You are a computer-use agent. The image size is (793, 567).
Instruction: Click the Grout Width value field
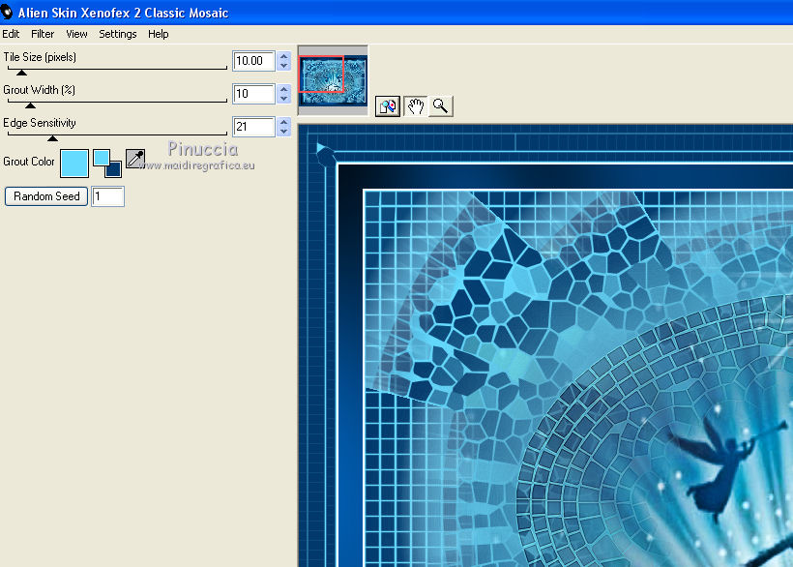click(253, 94)
